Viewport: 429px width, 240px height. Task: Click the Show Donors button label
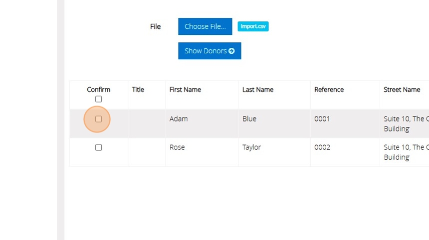click(206, 51)
